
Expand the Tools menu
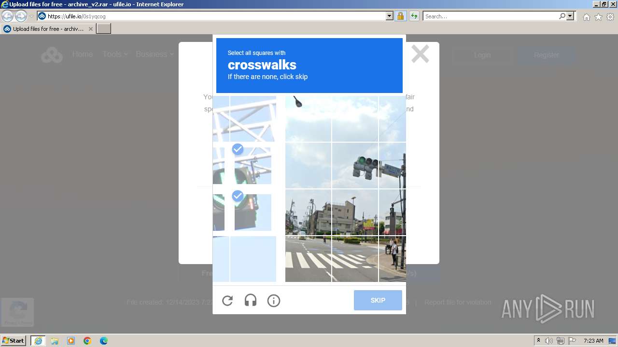tap(115, 54)
